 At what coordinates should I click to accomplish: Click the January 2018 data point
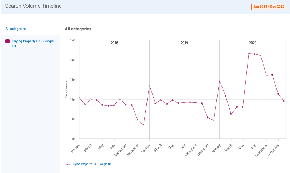pyautogui.click(x=79, y=98)
